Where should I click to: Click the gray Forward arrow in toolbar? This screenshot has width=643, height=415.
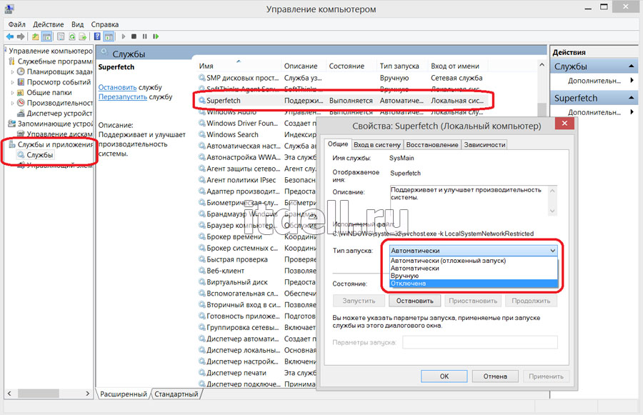tap(21, 36)
